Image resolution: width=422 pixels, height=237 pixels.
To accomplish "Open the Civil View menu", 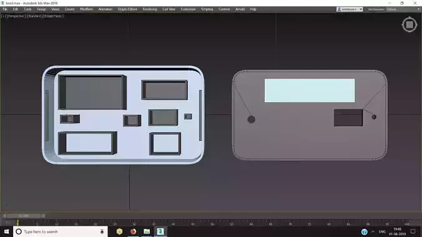I will click(169, 9).
